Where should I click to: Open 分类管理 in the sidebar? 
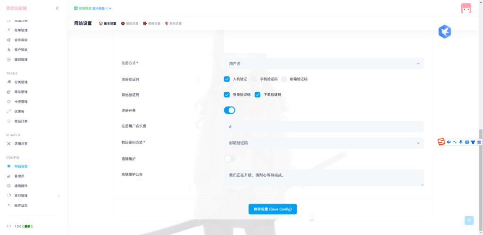20,82
